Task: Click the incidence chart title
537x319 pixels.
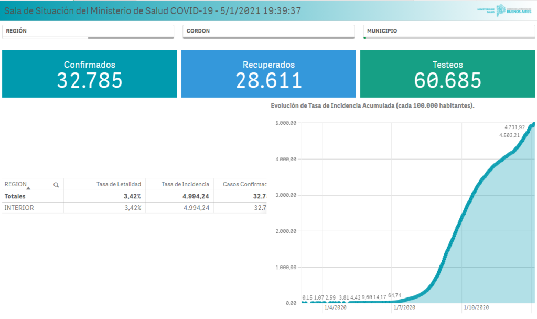Action: click(372, 105)
